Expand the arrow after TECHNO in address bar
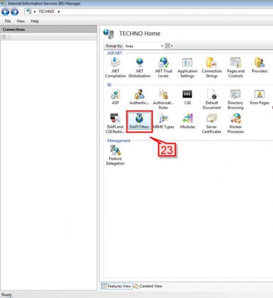 59,11
